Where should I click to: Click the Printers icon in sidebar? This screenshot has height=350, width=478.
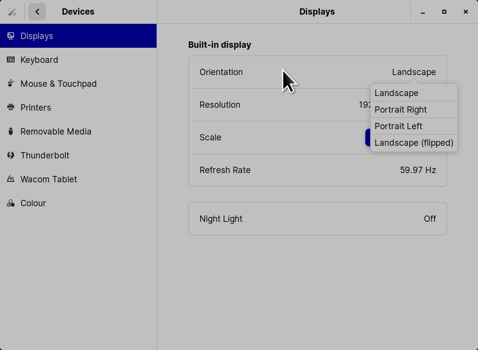(11, 108)
